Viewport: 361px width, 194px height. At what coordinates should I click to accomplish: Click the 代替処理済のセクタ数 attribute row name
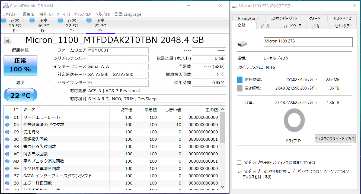pos(44,125)
